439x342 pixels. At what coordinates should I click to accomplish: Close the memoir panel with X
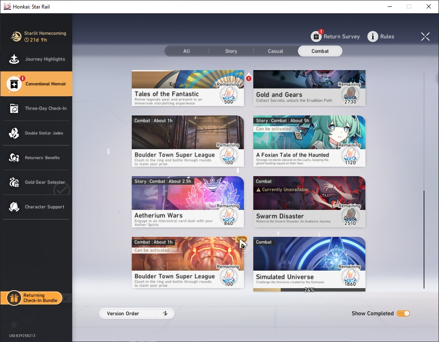(425, 36)
